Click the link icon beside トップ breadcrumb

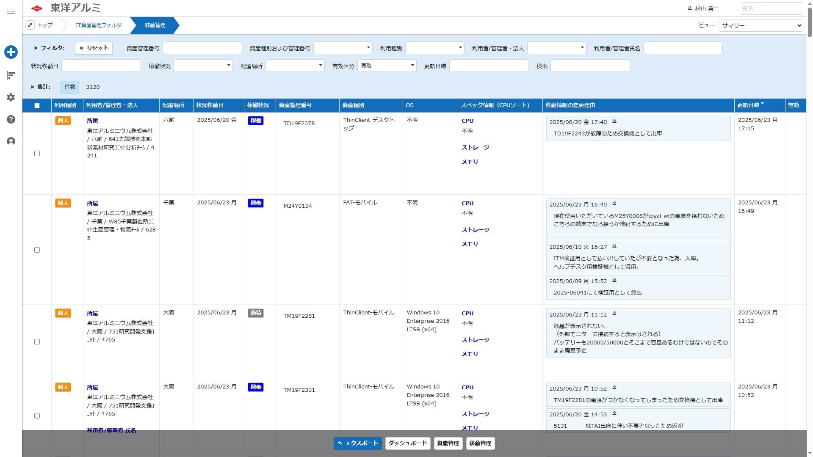tap(30, 25)
